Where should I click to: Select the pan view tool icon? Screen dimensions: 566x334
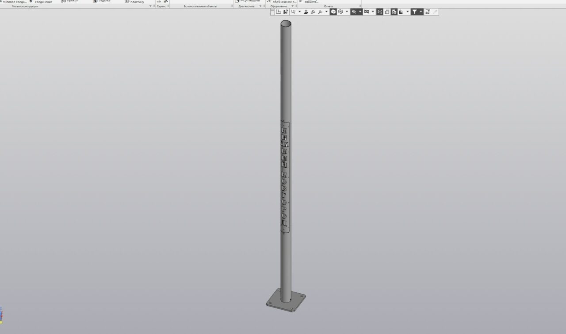pyautogui.click(x=306, y=12)
